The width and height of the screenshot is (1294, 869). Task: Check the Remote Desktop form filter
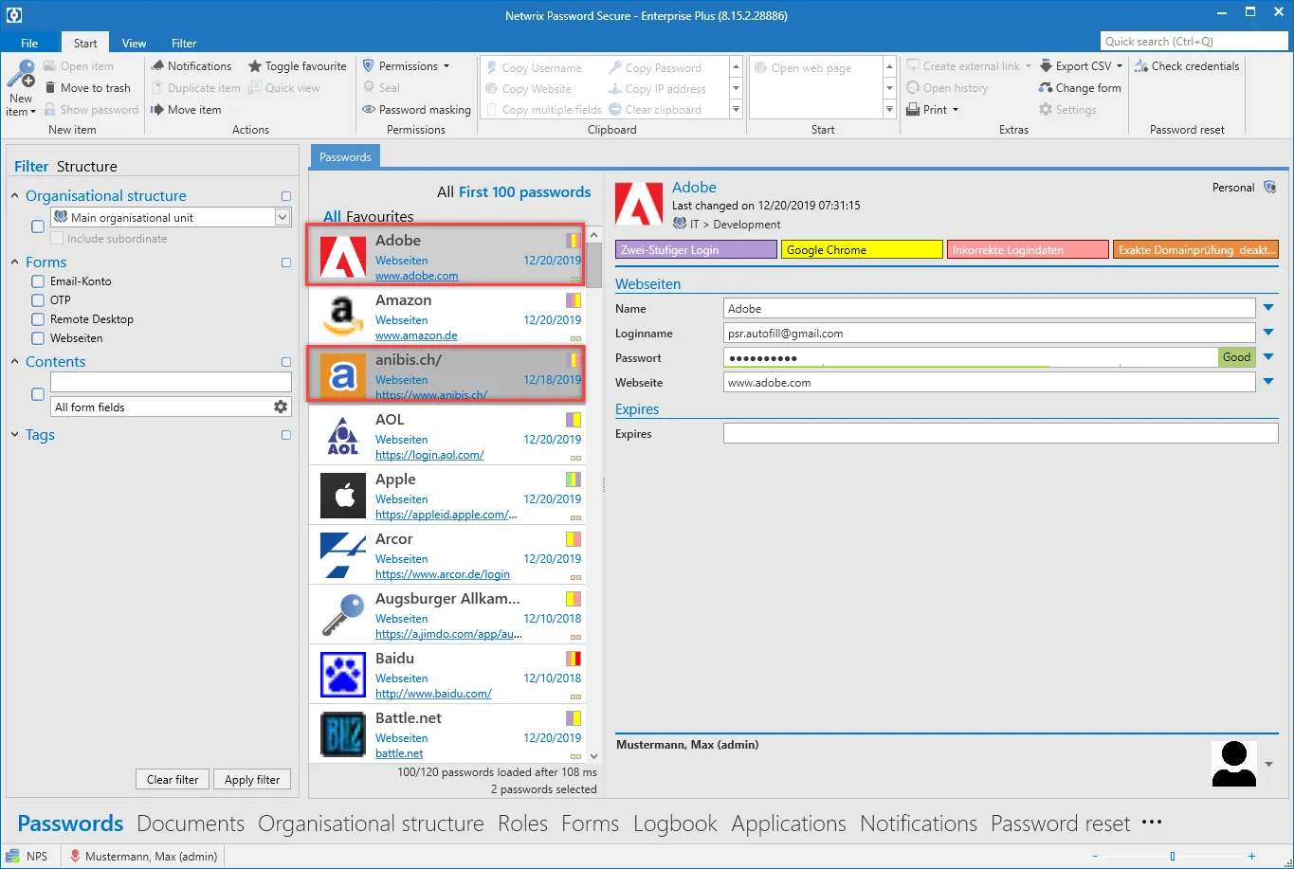point(38,319)
